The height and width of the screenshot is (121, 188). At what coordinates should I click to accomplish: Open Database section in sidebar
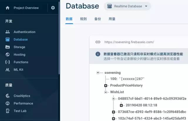tap(21, 40)
